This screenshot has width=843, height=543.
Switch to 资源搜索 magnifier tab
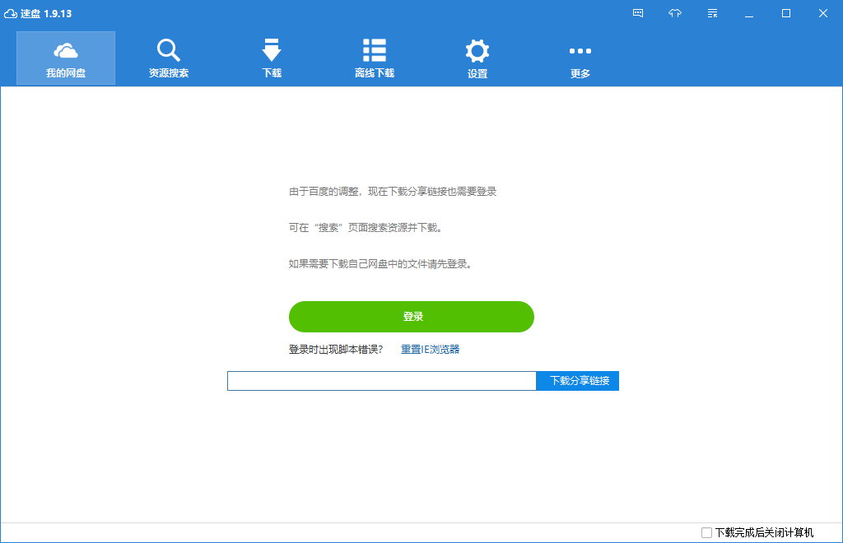click(x=169, y=58)
